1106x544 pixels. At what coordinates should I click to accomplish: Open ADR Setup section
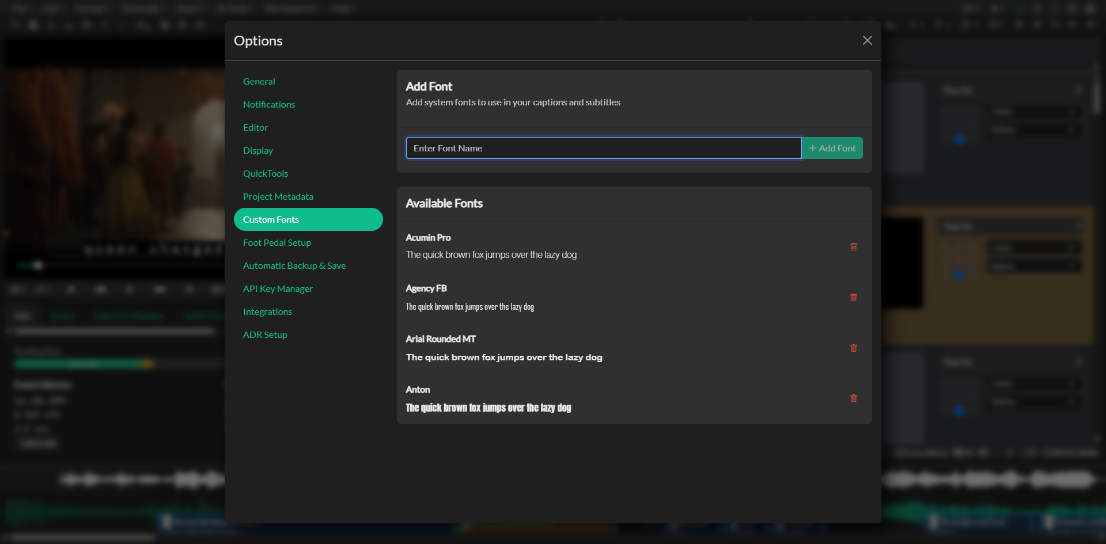[x=308, y=334]
